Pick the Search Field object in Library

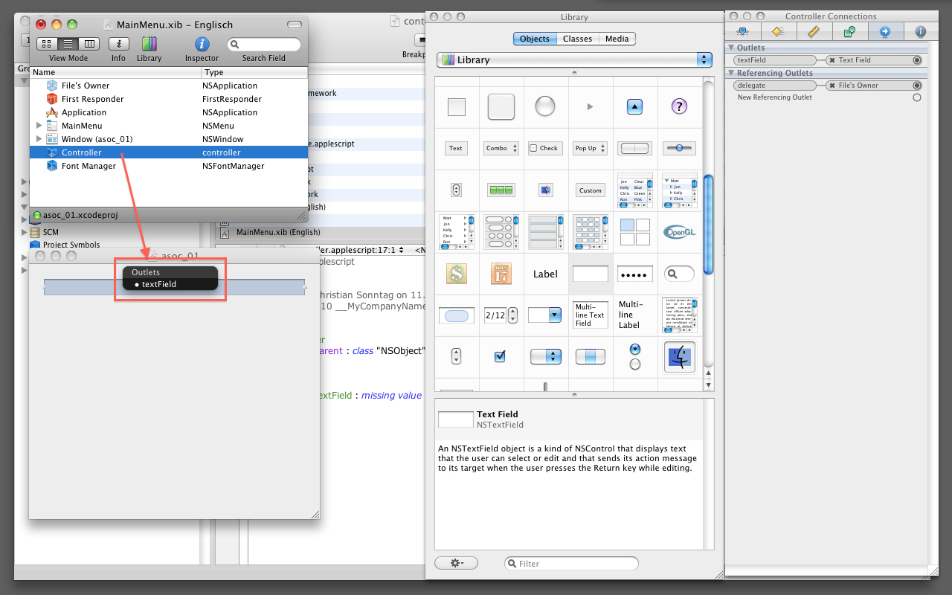click(678, 274)
